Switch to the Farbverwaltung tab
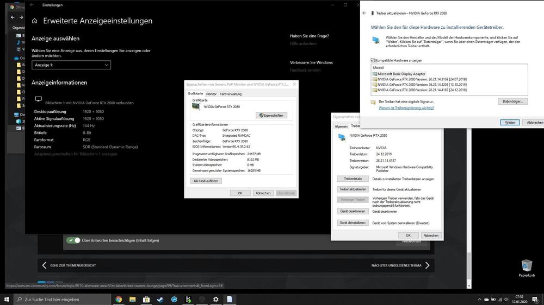 pyautogui.click(x=231, y=94)
